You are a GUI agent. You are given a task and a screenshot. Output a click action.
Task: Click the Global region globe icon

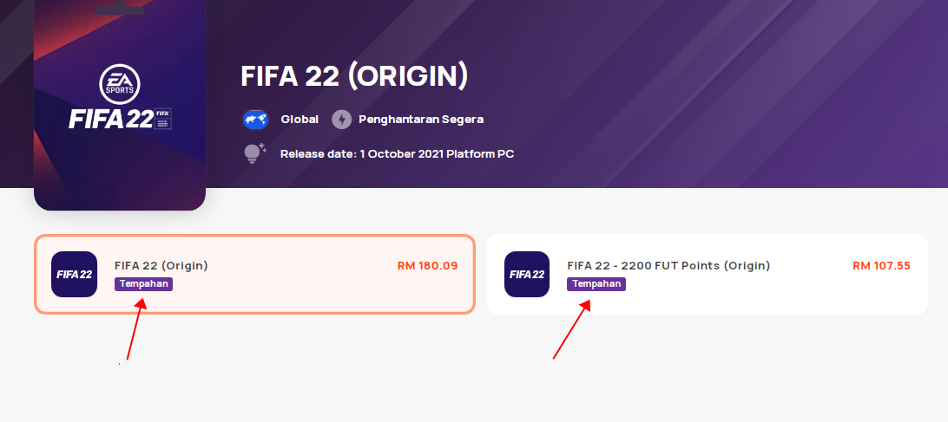pos(256,120)
